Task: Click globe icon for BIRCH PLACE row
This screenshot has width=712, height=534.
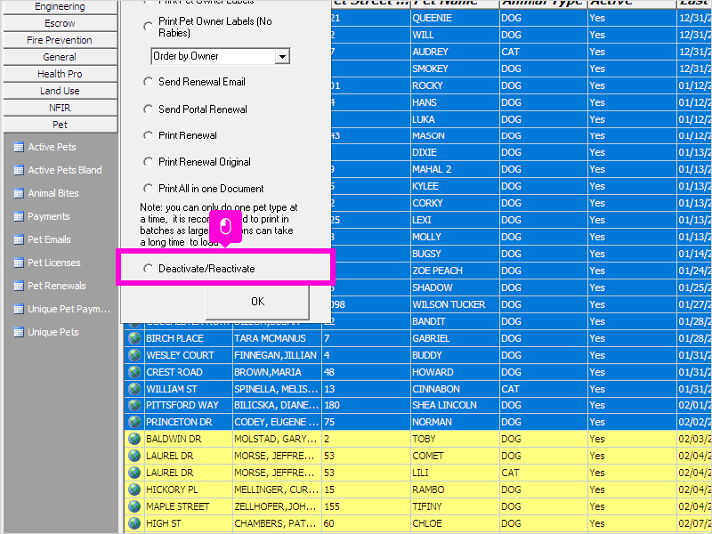Action: pos(134,338)
